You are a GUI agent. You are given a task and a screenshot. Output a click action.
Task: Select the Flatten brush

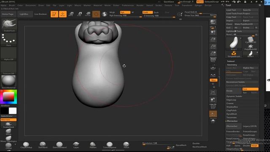point(93,145)
